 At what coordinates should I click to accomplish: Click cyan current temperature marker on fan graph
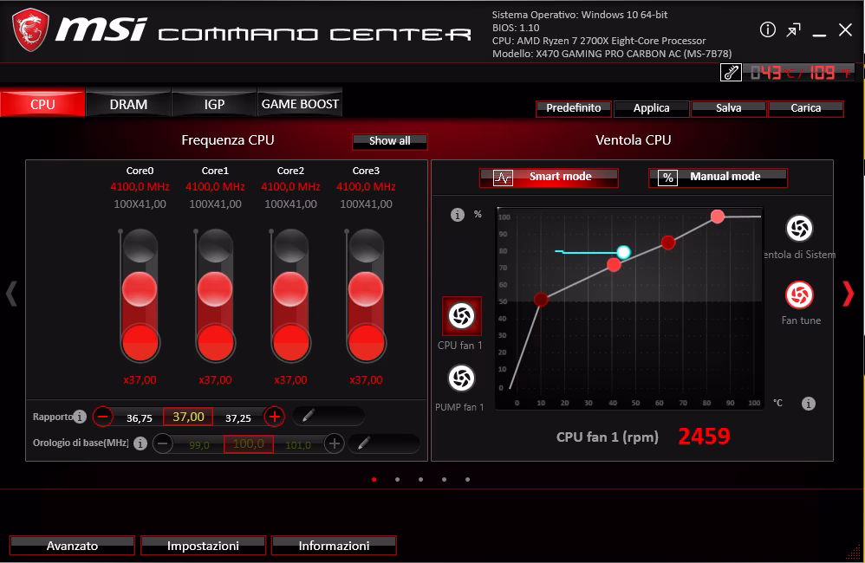623,252
